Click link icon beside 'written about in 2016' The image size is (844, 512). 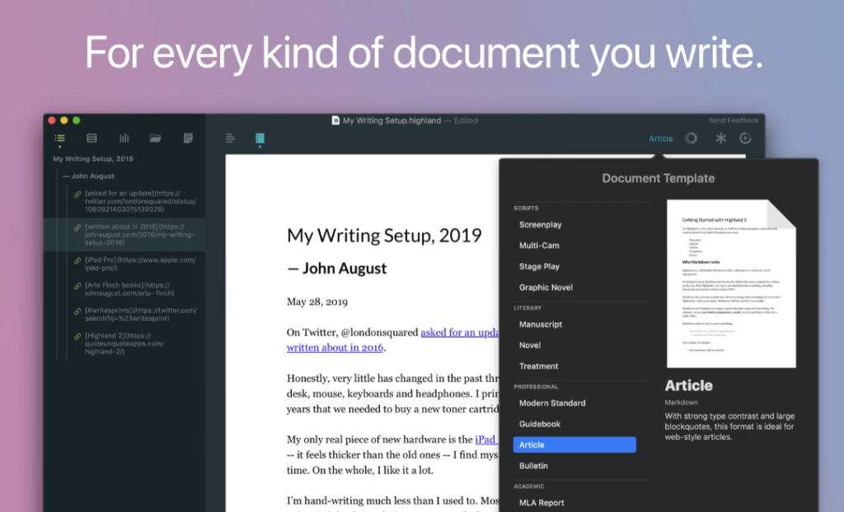tap(77, 228)
